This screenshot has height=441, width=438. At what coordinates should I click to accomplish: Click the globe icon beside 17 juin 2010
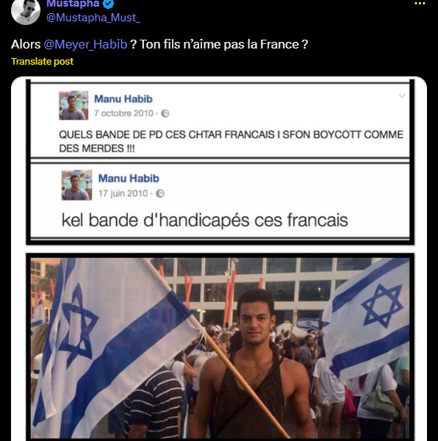pyautogui.click(x=160, y=193)
